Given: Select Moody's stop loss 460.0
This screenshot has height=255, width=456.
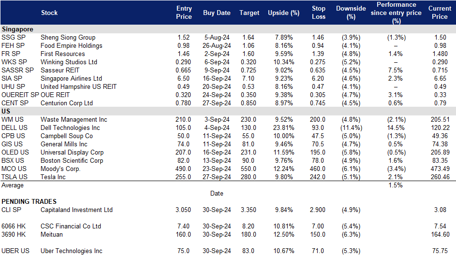Looking at the screenshot, I should 318,169.
